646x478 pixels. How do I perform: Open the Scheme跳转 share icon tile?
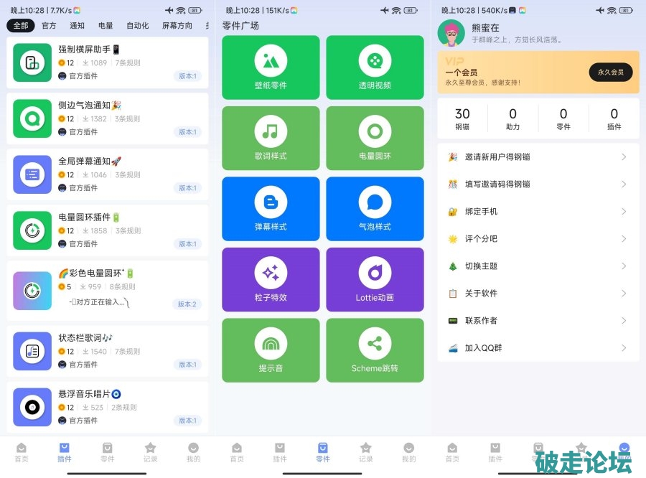click(375, 344)
